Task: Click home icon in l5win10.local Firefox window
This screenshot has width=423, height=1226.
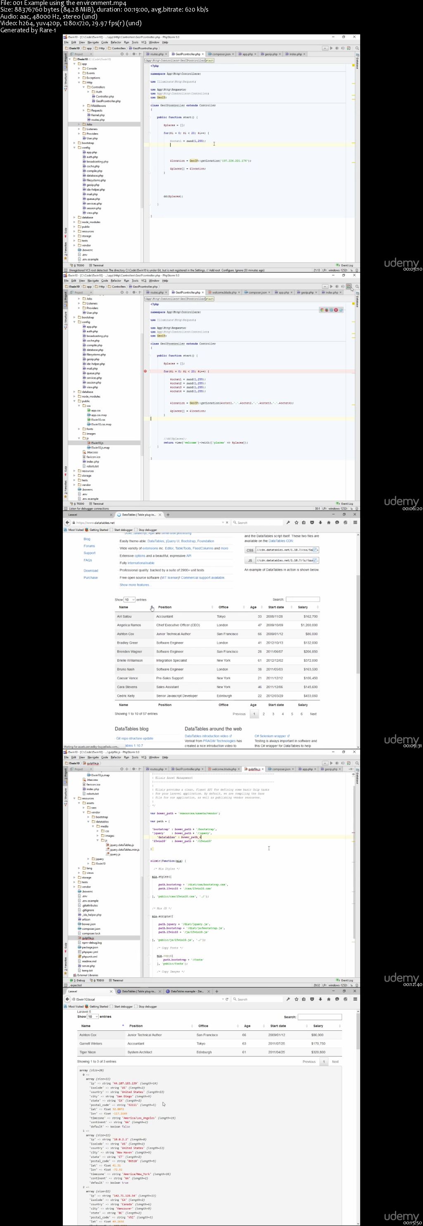Action: coord(328,999)
